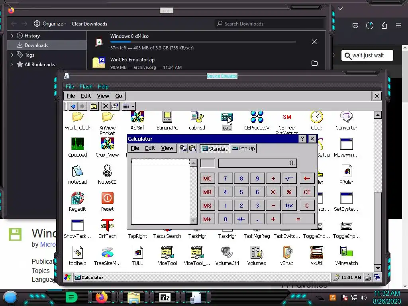Click the calculator backspace arrow key
408x306 pixels.
[307, 178]
